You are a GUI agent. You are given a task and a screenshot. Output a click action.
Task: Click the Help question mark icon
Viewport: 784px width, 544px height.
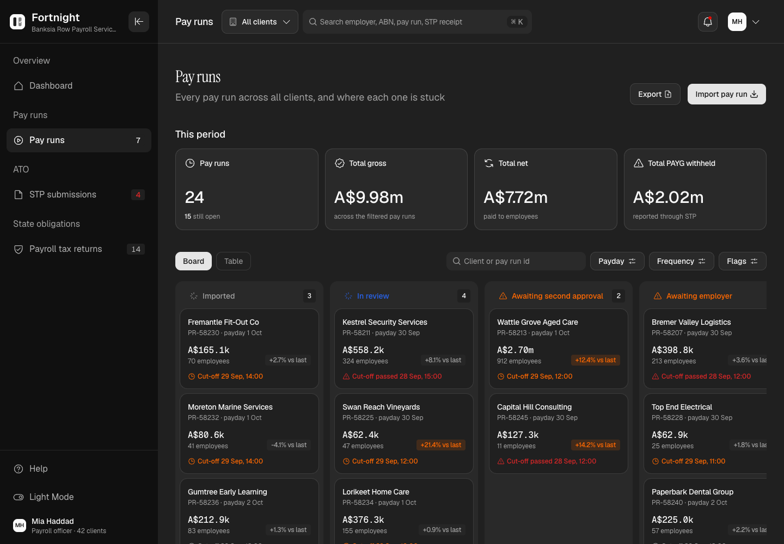tap(19, 469)
